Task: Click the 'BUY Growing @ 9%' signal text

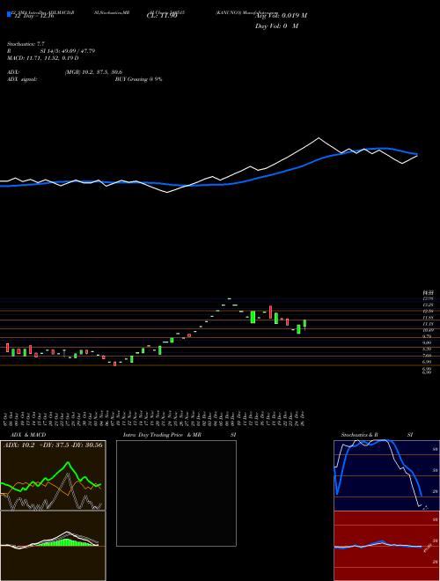Action: click(x=138, y=79)
